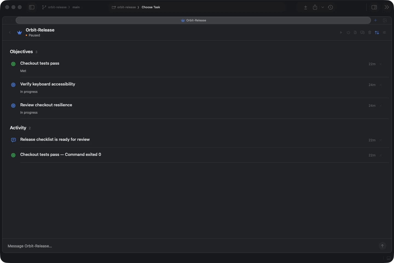This screenshot has height=263, width=394.
Task: Dismiss the Command exited 0 activity entry
Action: (x=381, y=155)
